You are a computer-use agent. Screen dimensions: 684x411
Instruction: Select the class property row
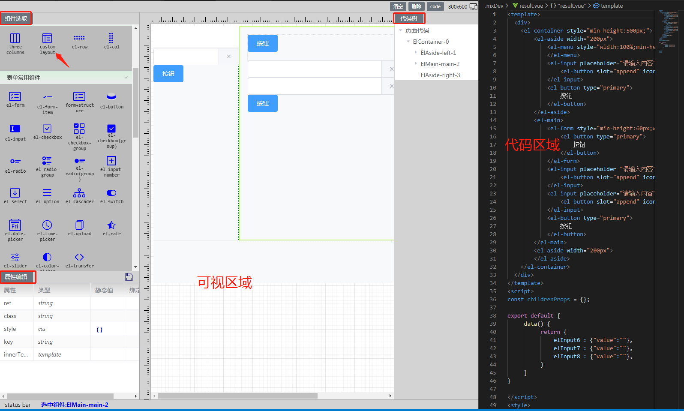pyautogui.click(x=69, y=316)
